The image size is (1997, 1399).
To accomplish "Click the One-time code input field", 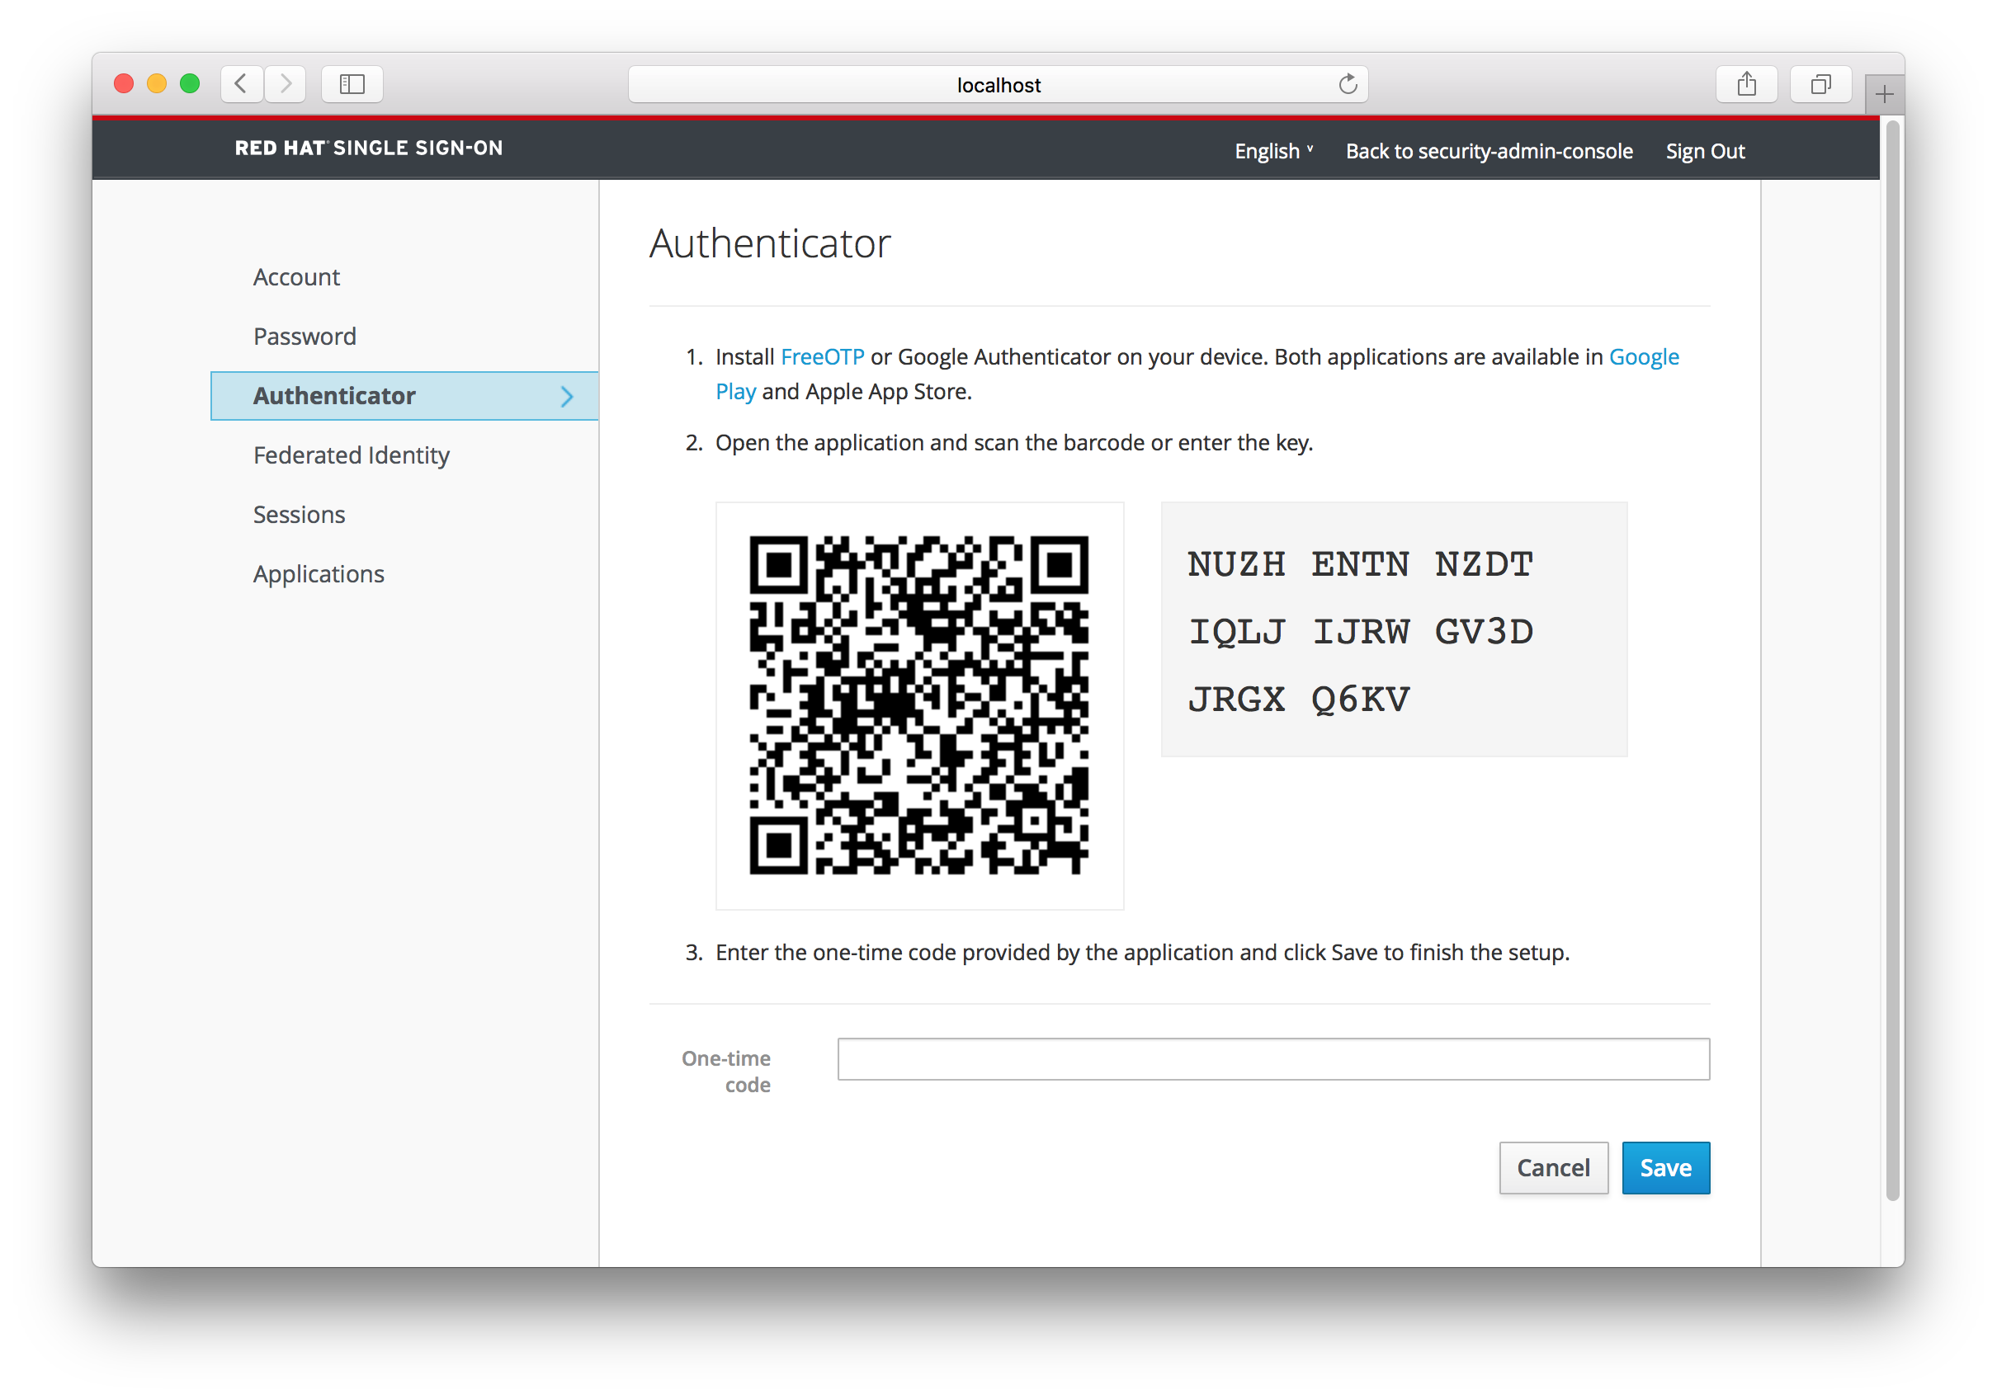I will (1273, 1059).
